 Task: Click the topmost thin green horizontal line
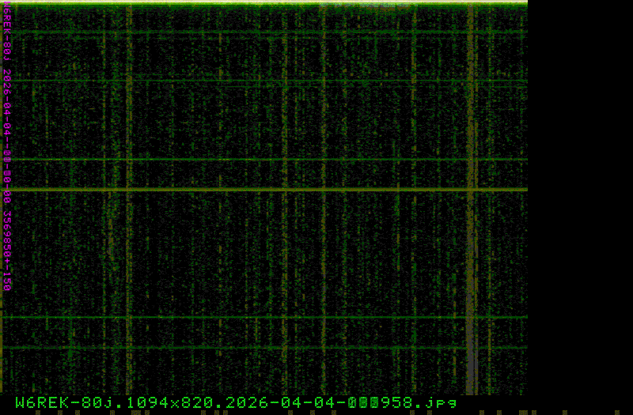[x=237, y=32]
